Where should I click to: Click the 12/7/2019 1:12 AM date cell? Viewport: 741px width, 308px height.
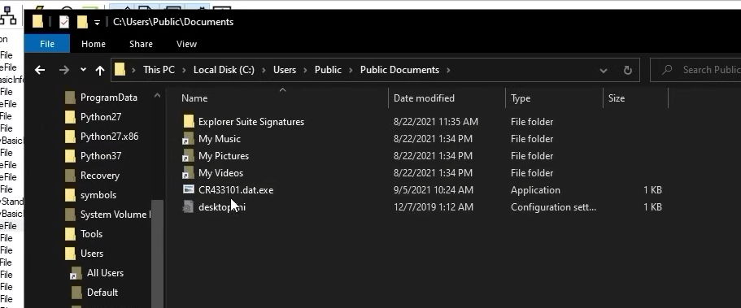click(434, 207)
